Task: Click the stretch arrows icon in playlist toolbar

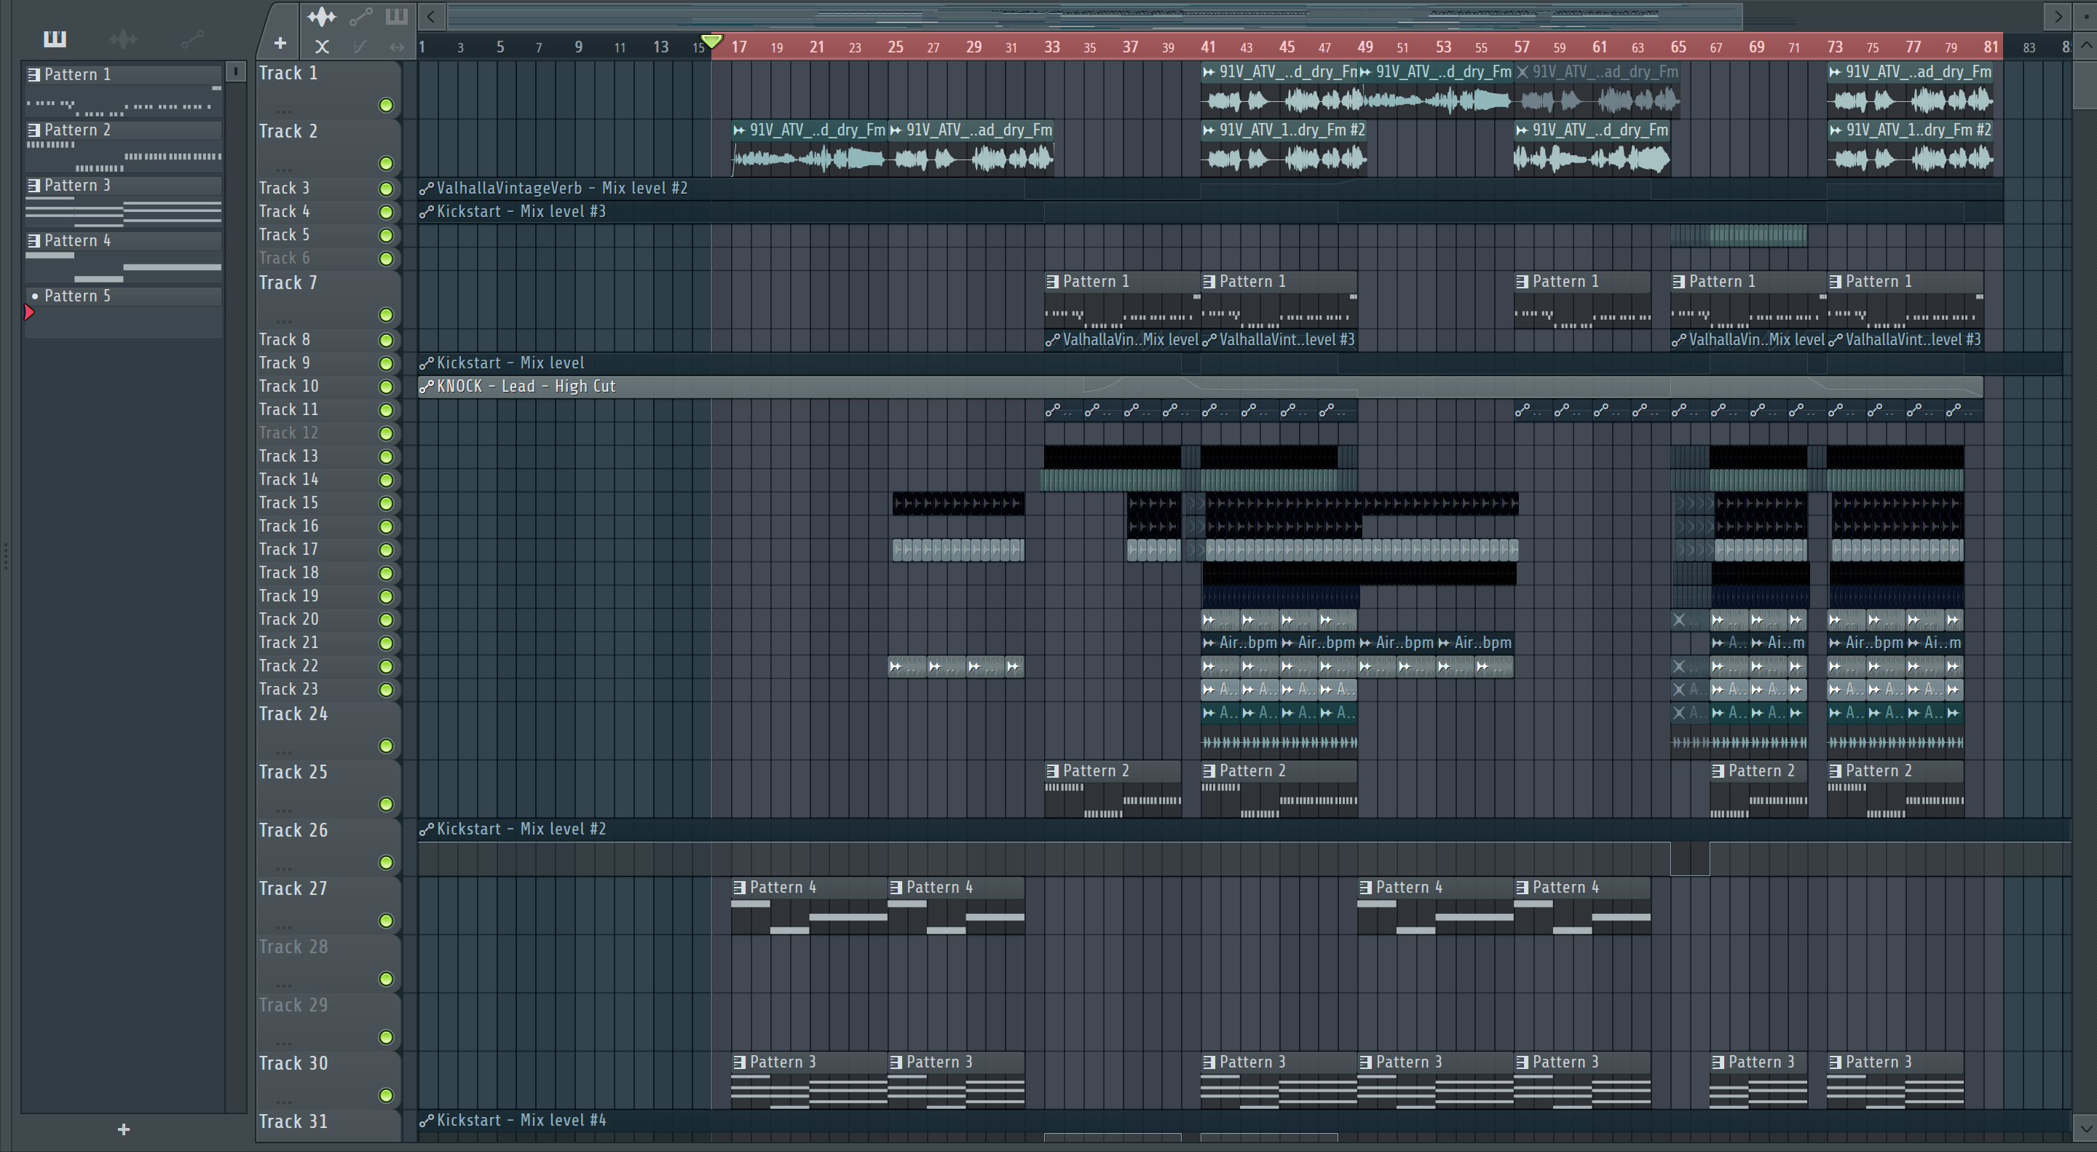Action: pos(396,47)
